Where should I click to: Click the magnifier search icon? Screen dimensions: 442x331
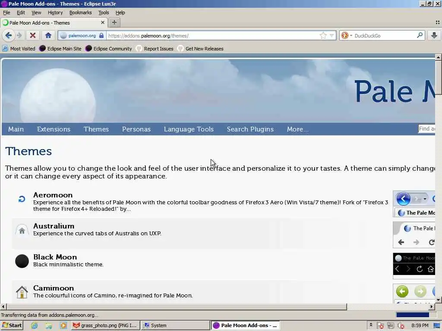tap(420, 35)
